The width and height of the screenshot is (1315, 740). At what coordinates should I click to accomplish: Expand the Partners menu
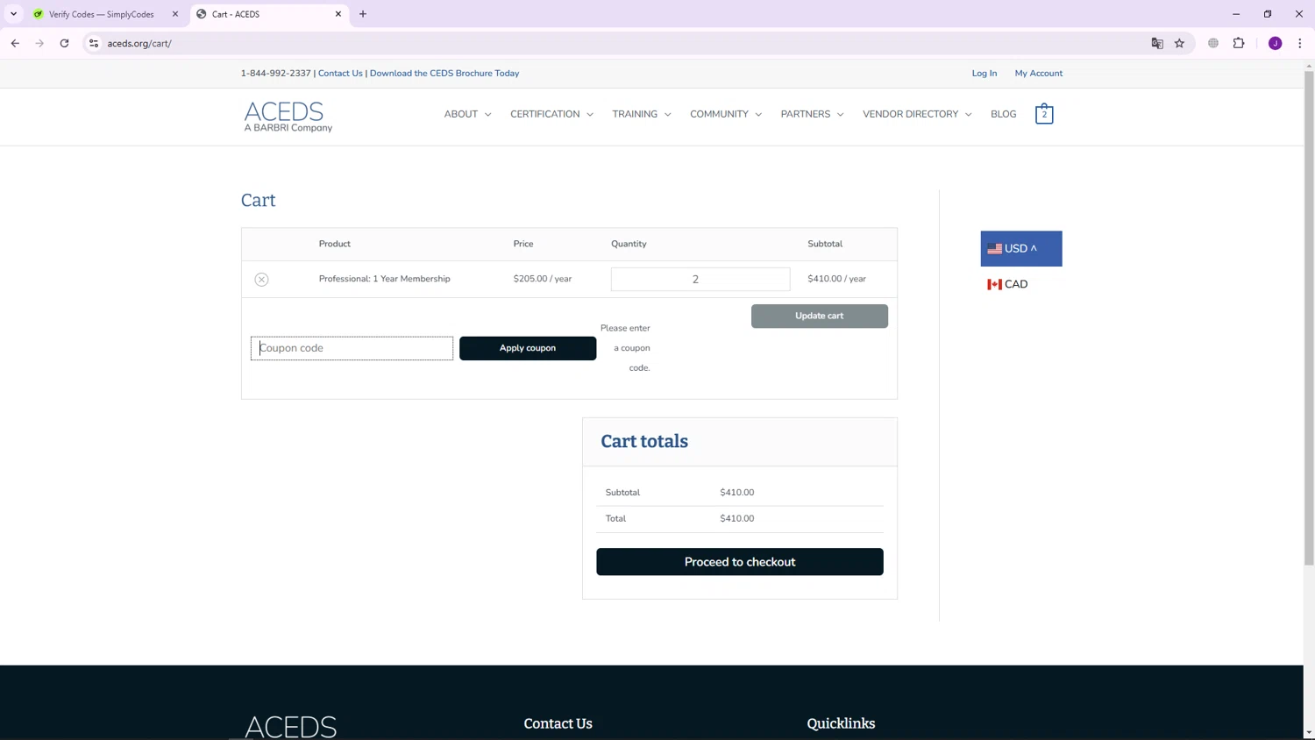tap(812, 114)
